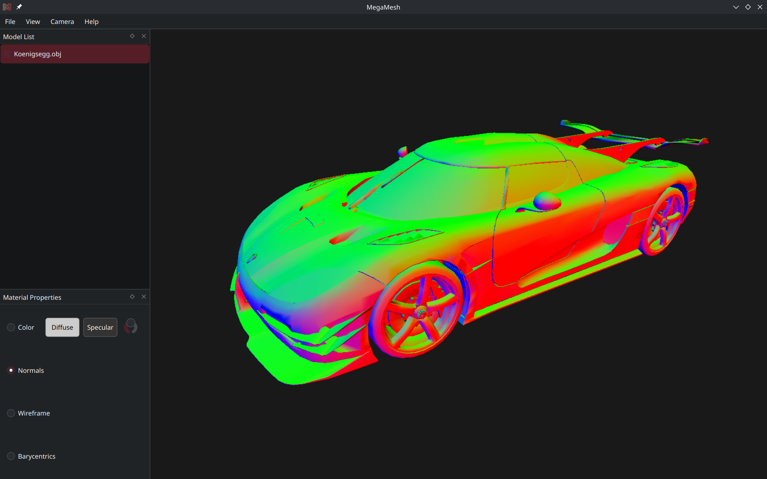The height and width of the screenshot is (479, 767).
Task: Enable Wireframe rendering mode
Action: click(11, 413)
